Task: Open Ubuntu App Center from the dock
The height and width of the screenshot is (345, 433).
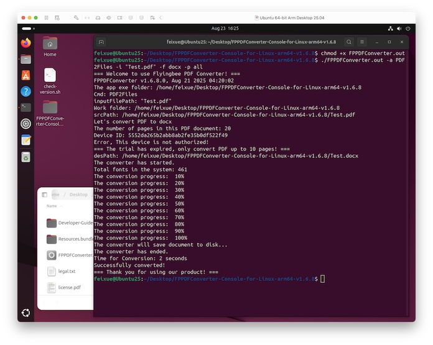Action: point(26,75)
